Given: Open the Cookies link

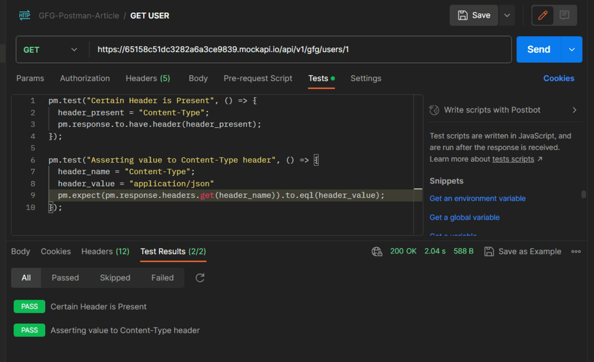Looking at the screenshot, I should 559,78.
